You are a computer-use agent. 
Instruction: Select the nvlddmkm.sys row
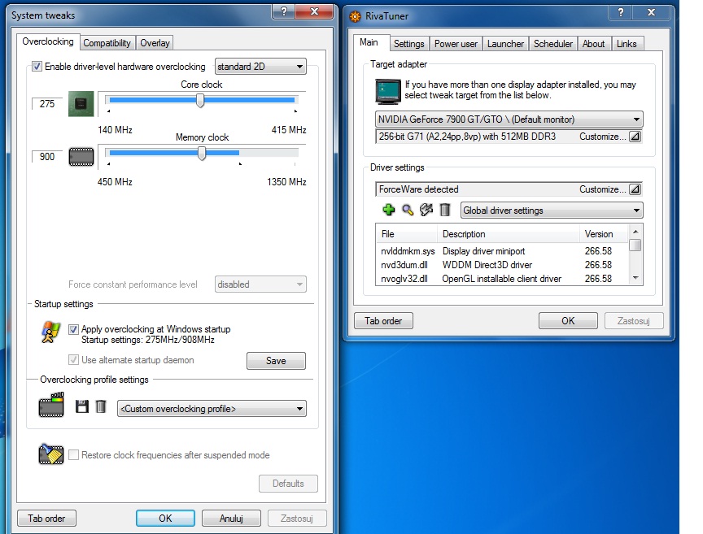[x=502, y=251]
